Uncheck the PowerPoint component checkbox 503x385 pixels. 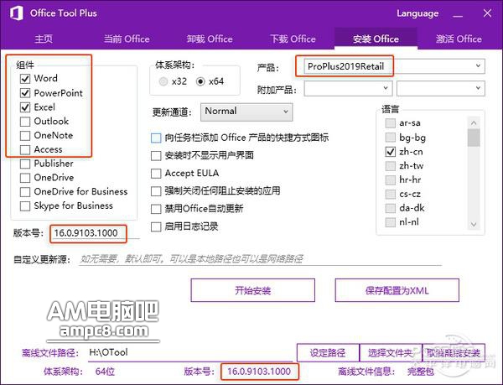click(x=25, y=93)
